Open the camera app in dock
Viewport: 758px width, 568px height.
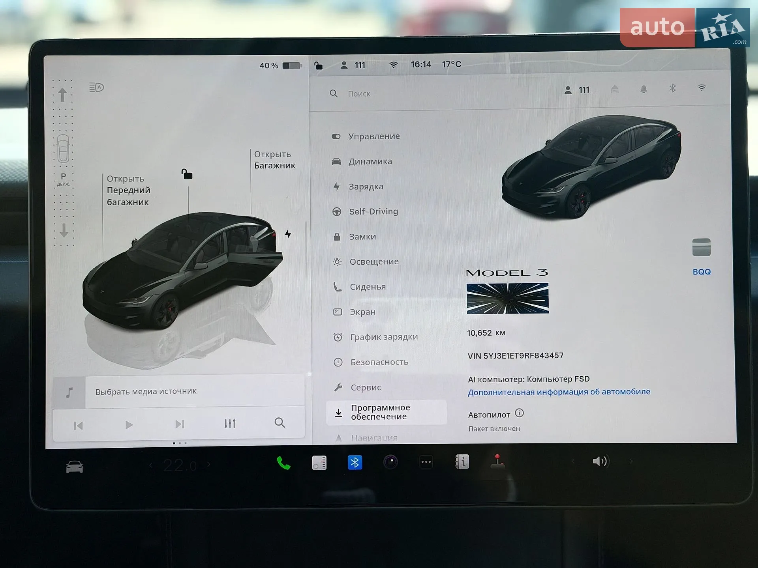(390, 462)
